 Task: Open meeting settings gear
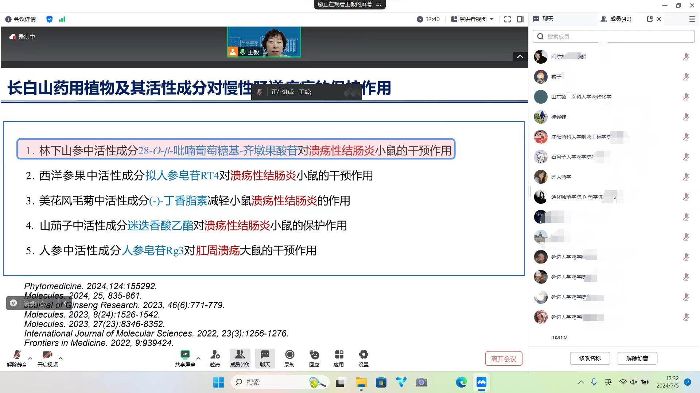pyautogui.click(x=363, y=355)
